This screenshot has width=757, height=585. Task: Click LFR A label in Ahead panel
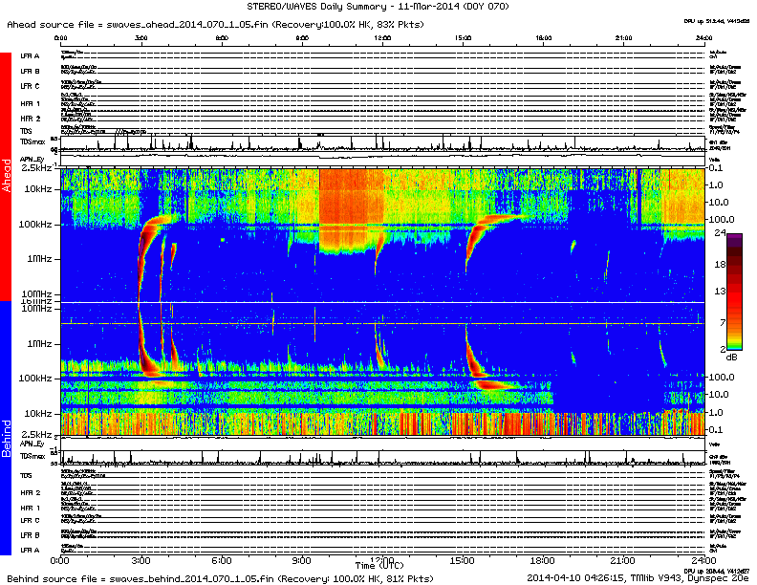(x=30, y=56)
